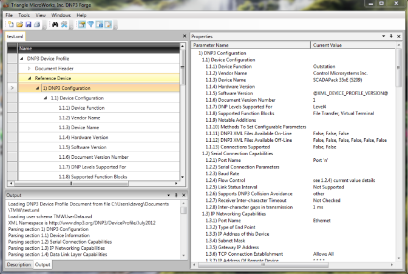Click the Print toolbar icon
408x274 pixels.
tap(36, 25)
